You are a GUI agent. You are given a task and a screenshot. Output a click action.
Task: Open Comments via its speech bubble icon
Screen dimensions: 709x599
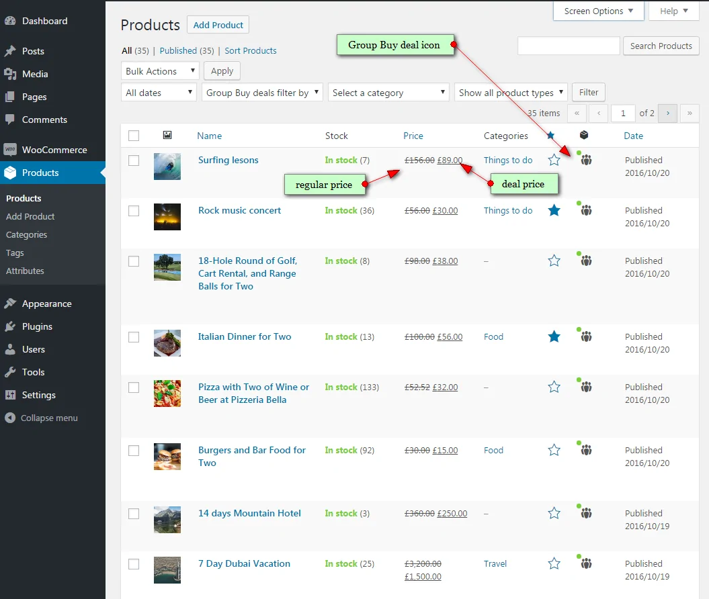click(9, 120)
